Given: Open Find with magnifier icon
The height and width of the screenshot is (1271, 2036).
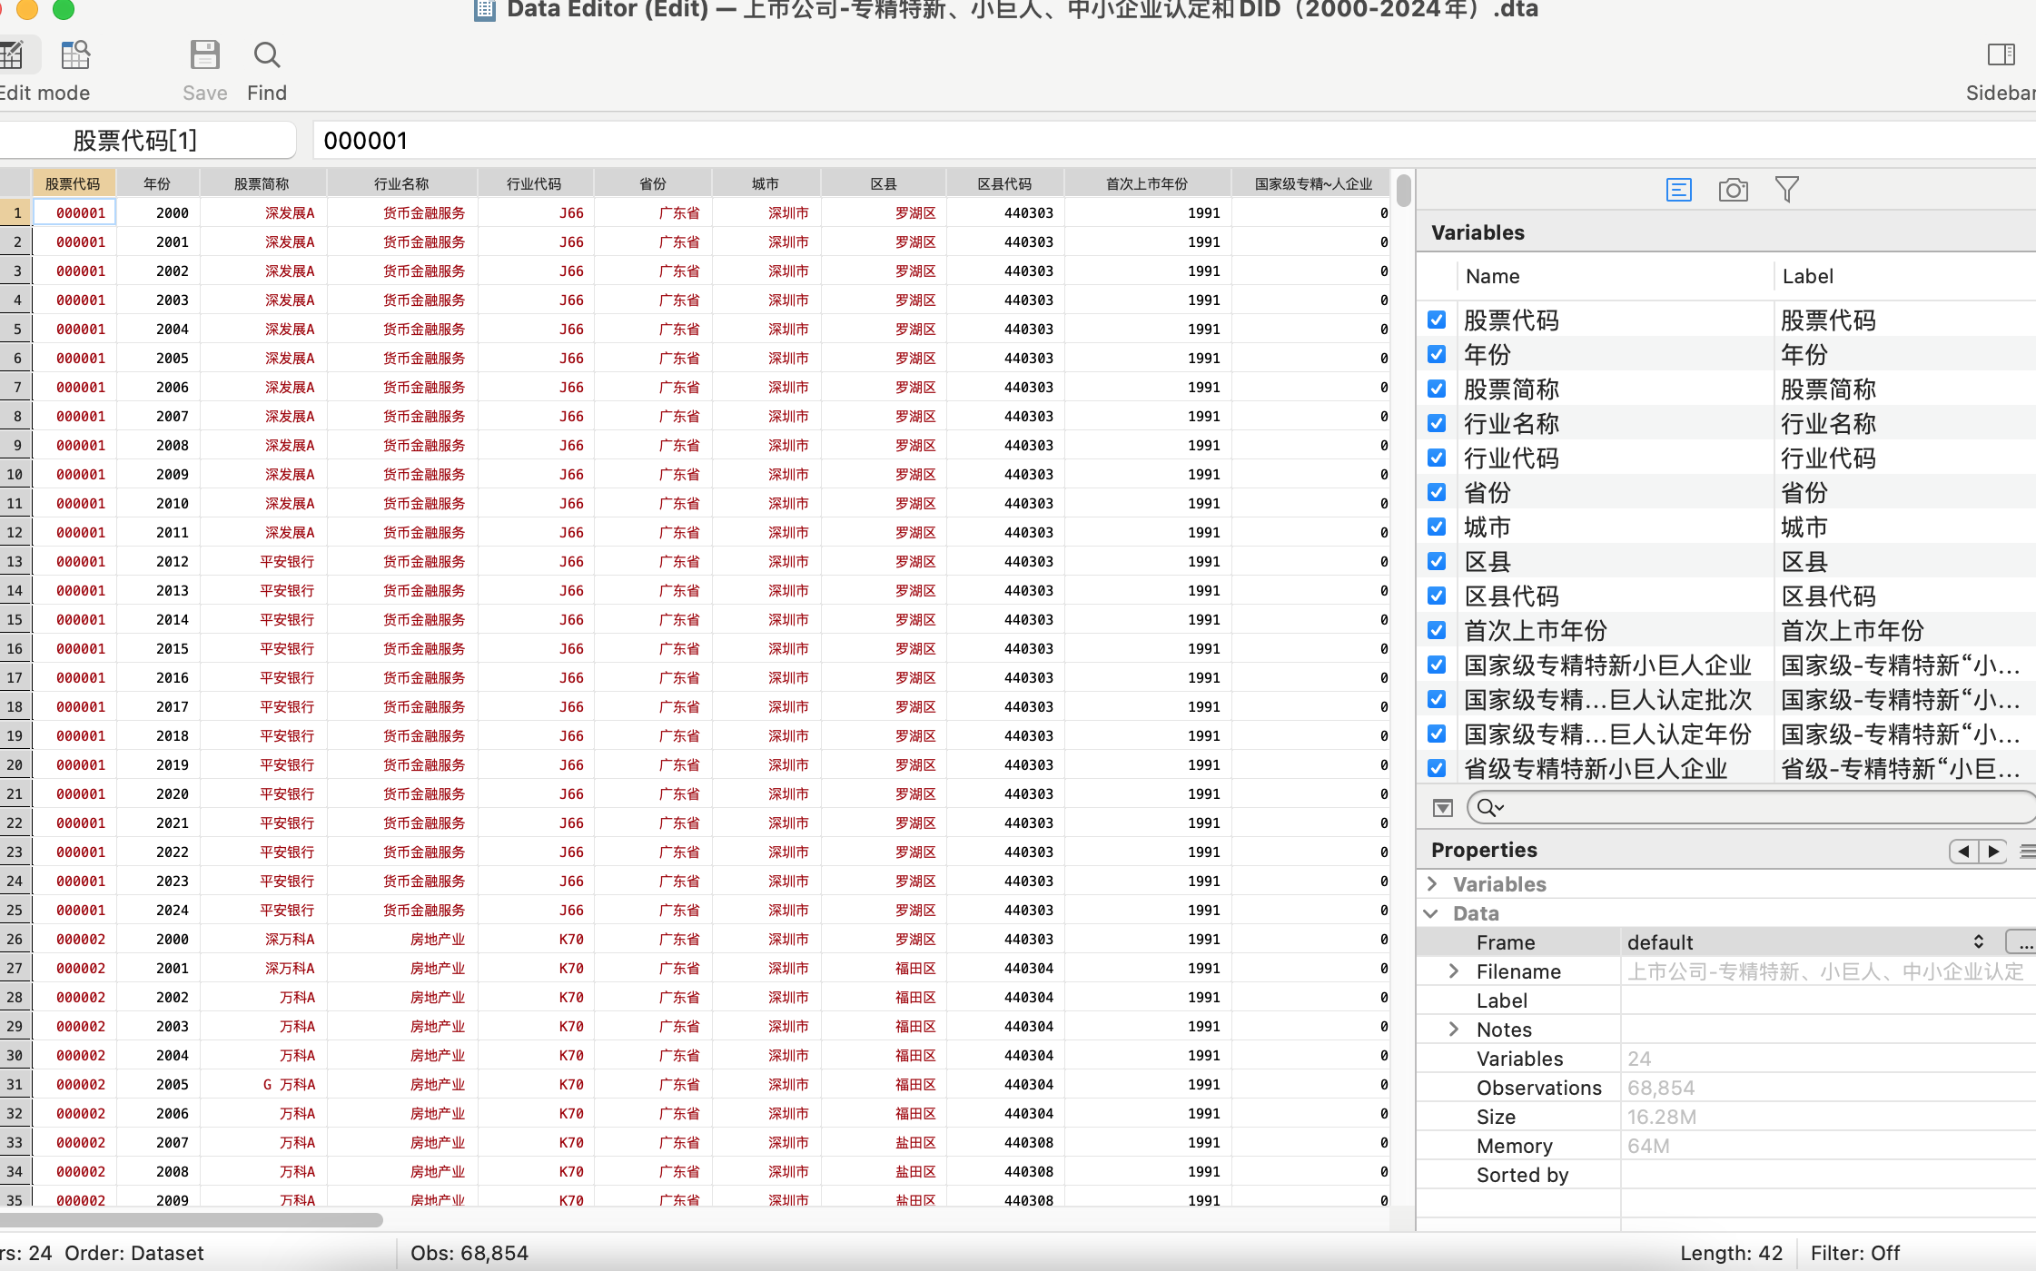Looking at the screenshot, I should pyautogui.click(x=266, y=56).
